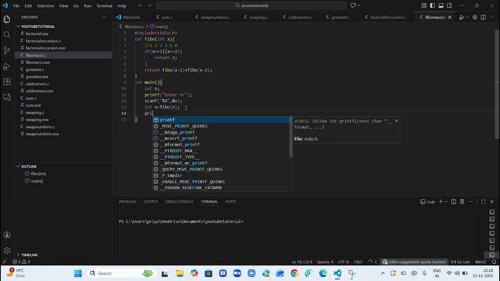Expand the TIMELINE section
Image resolution: width=500 pixels, height=281 pixels.
click(29, 255)
